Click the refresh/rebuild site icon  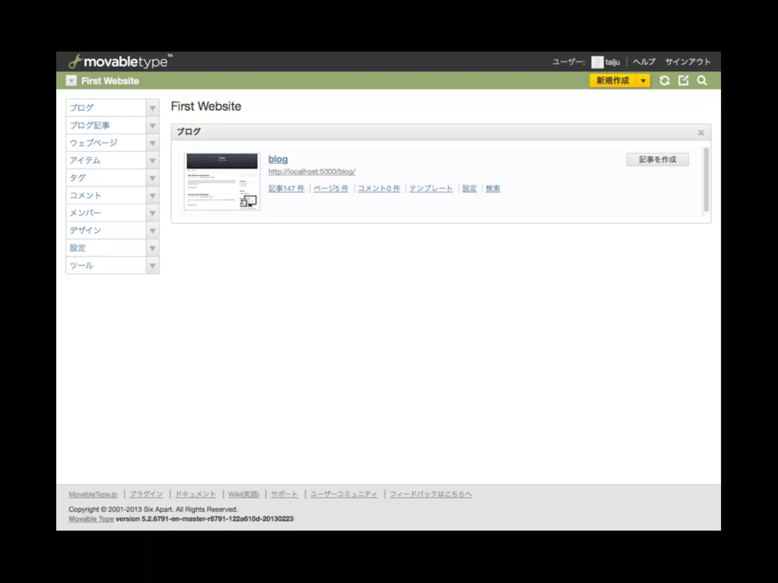664,80
